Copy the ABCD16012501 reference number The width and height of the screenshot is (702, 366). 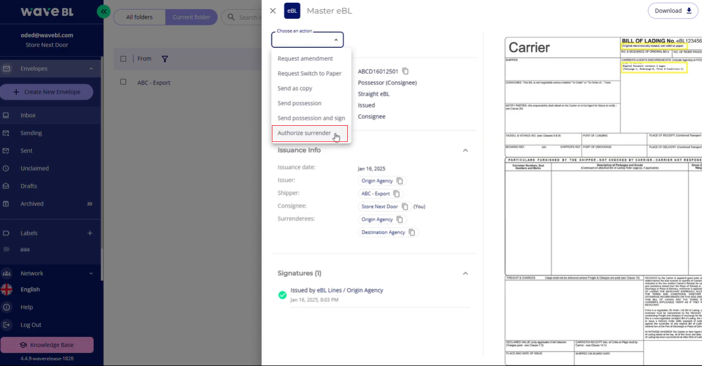click(x=405, y=71)
